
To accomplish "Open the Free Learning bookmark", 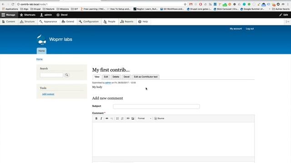I will 93,9.
